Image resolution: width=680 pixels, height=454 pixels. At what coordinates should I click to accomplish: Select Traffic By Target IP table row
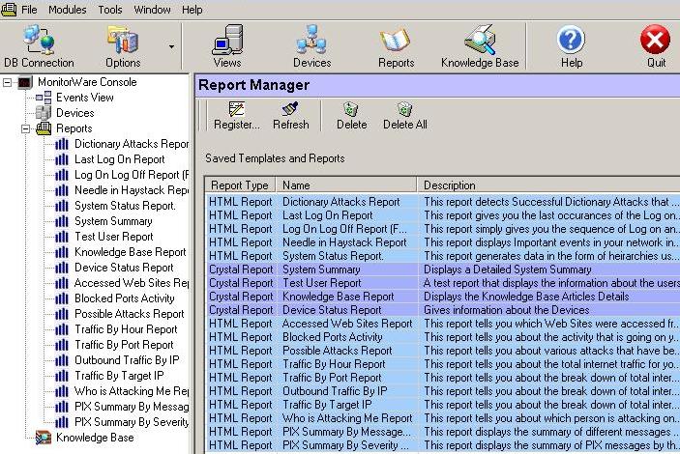click(443, 405)
